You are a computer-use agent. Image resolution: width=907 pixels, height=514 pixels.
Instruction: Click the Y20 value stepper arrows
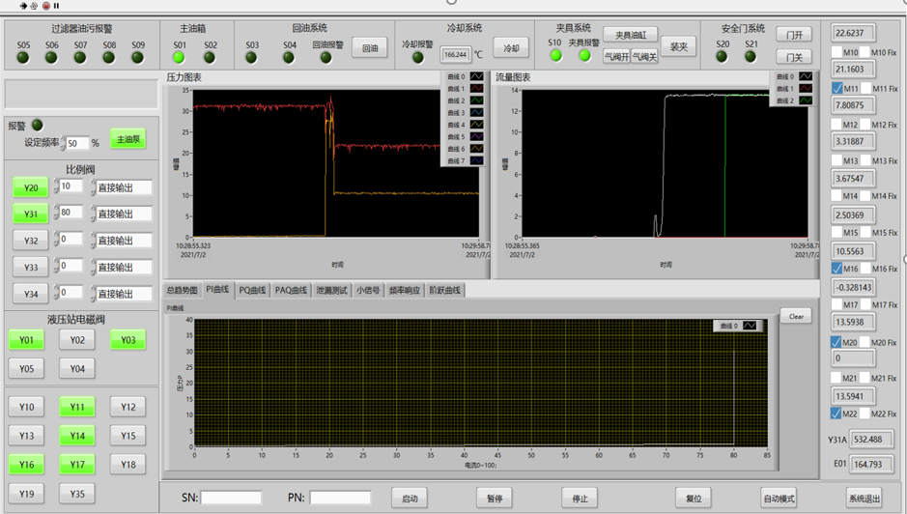[57, 186]
